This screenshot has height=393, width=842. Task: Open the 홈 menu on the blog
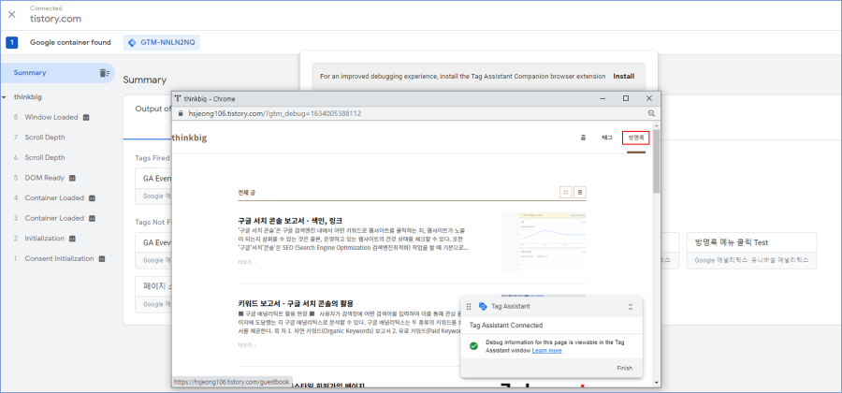[583, 138]
